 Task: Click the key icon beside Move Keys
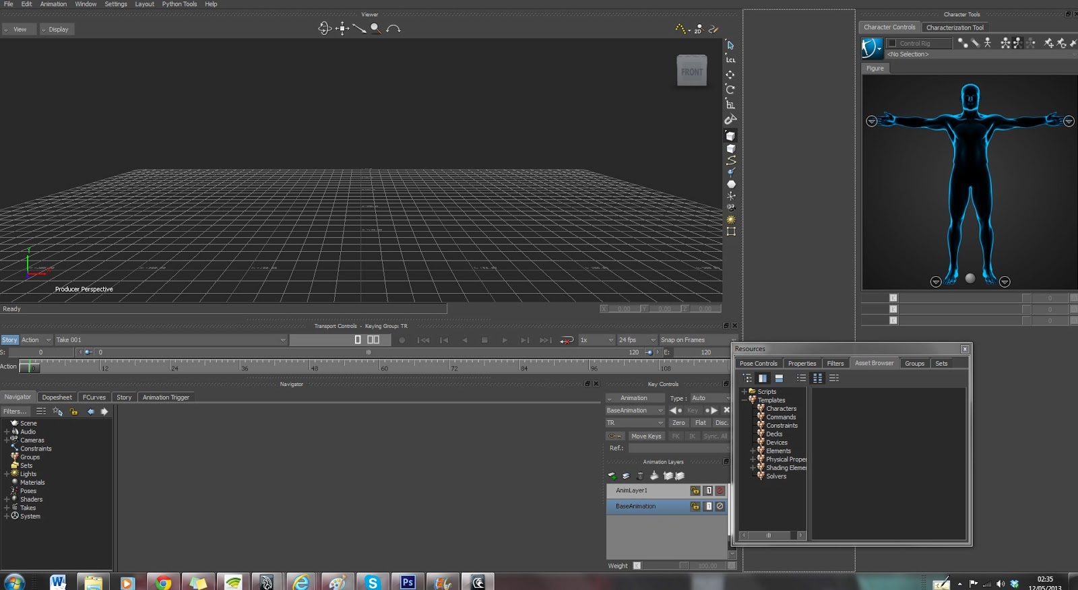pos(615,436)
